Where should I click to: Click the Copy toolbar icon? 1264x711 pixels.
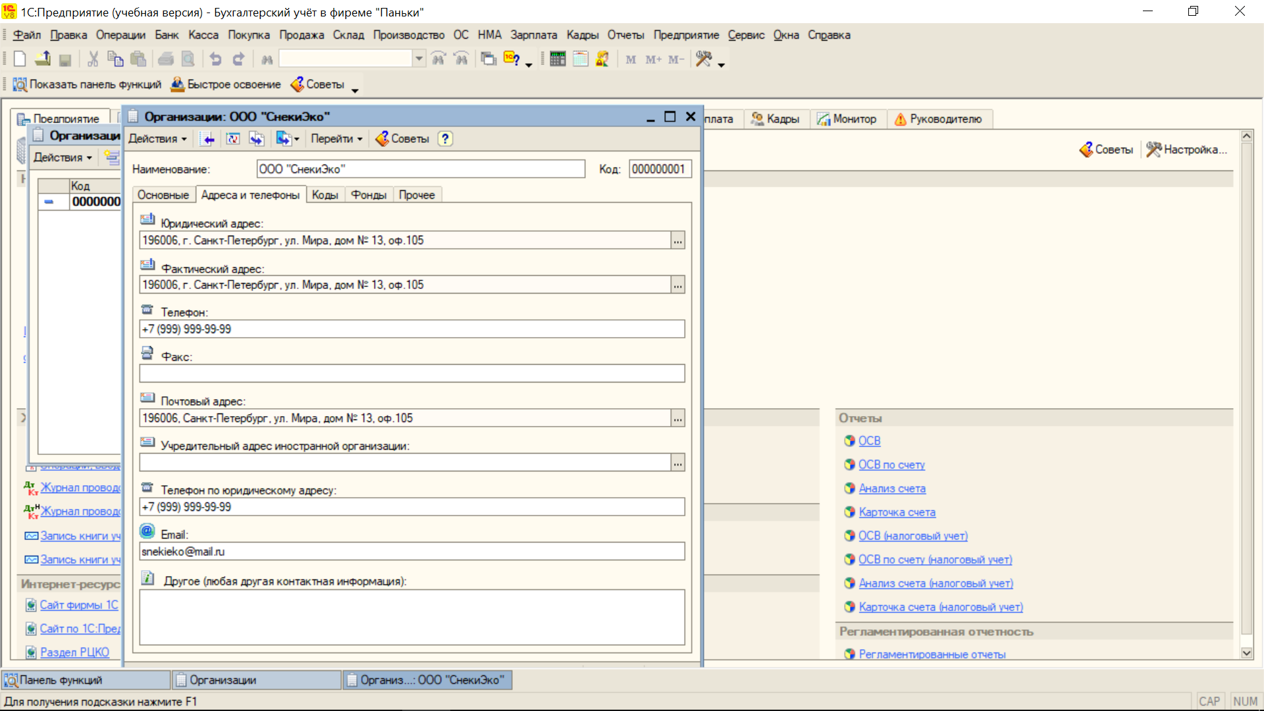pos(115,59)
